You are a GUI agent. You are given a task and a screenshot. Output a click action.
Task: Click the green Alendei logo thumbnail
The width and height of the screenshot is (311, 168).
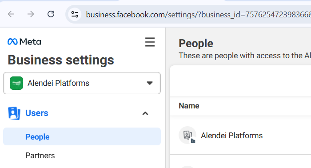pos(16,83)
